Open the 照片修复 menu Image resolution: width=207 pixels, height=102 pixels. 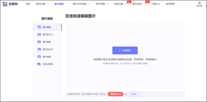pos(100,4)
